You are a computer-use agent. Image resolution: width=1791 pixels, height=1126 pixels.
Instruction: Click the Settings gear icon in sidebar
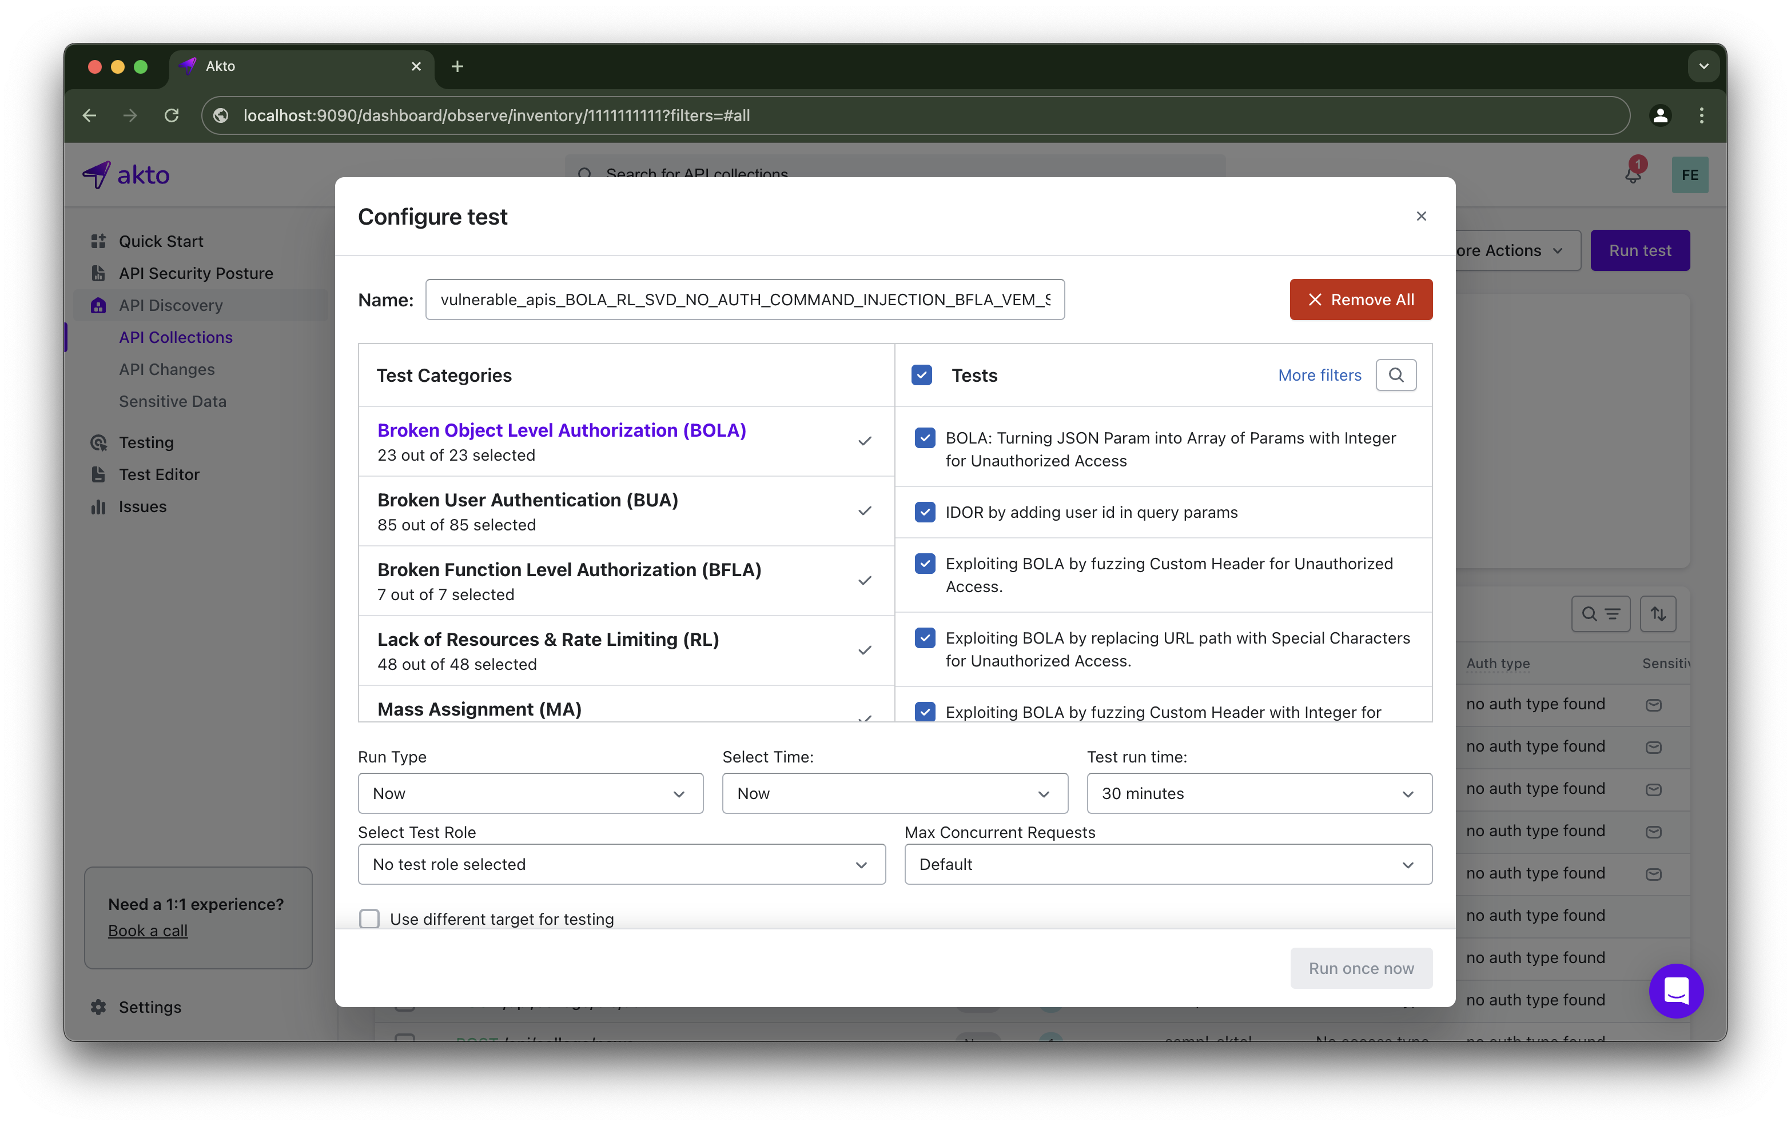pyautogui.click(x=98, y=1007)
